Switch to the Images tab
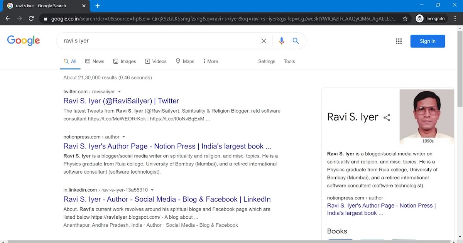This screenshot has height=243, width=463. (x=125, y=61)
